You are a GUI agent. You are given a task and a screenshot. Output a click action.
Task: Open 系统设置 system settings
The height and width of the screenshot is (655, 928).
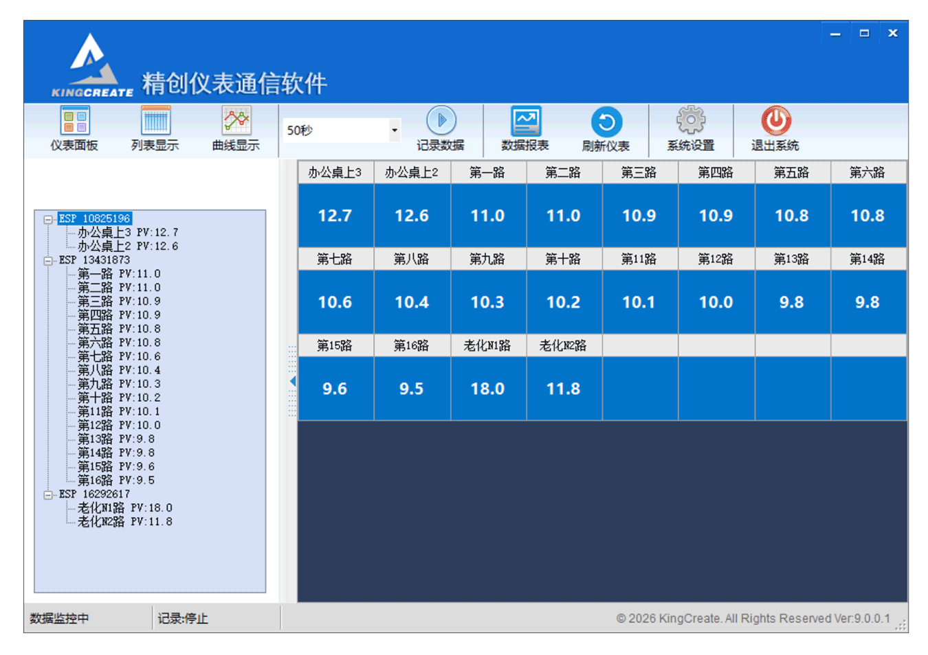[x=690, y=129]
